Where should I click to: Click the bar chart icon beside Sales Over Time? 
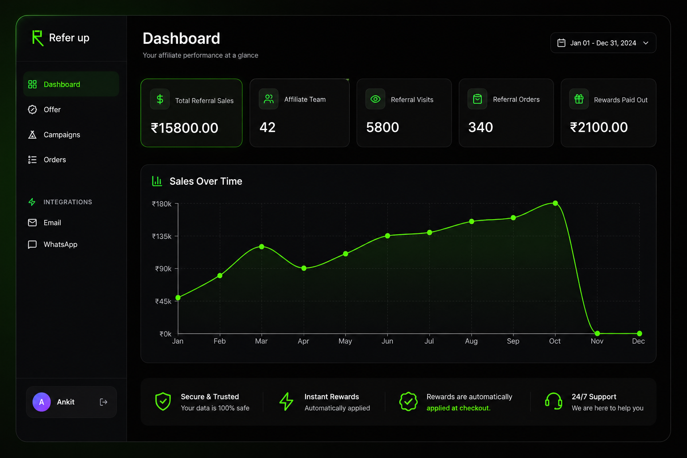(157, 181)
